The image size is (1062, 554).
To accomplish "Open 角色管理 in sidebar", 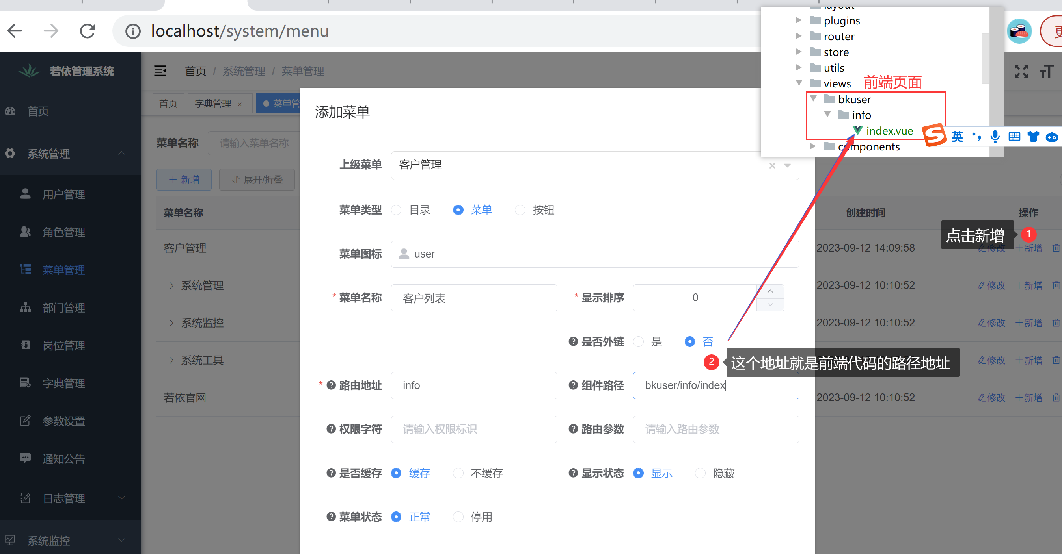I will pyautogui.click(x=63, y=232).
